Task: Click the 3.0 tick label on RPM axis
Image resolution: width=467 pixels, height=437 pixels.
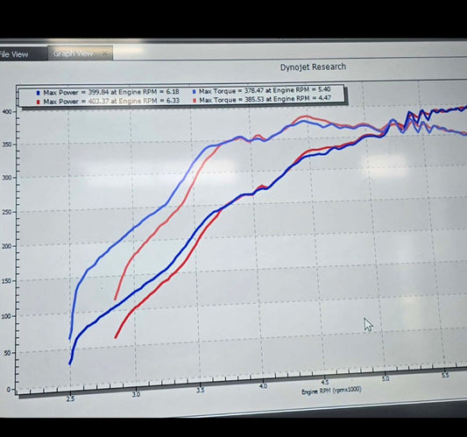Action: (x=136, y=394)
